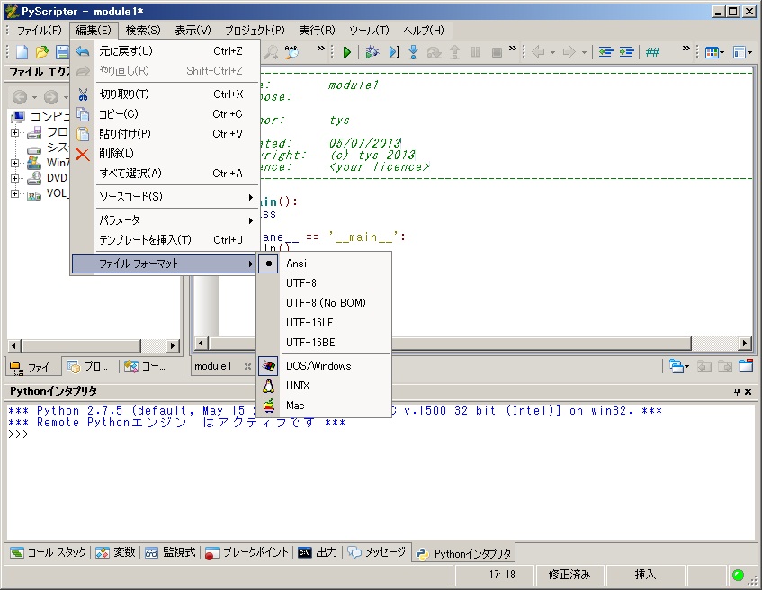
Task: Click the Open folder icon
Action: [42, 52]
